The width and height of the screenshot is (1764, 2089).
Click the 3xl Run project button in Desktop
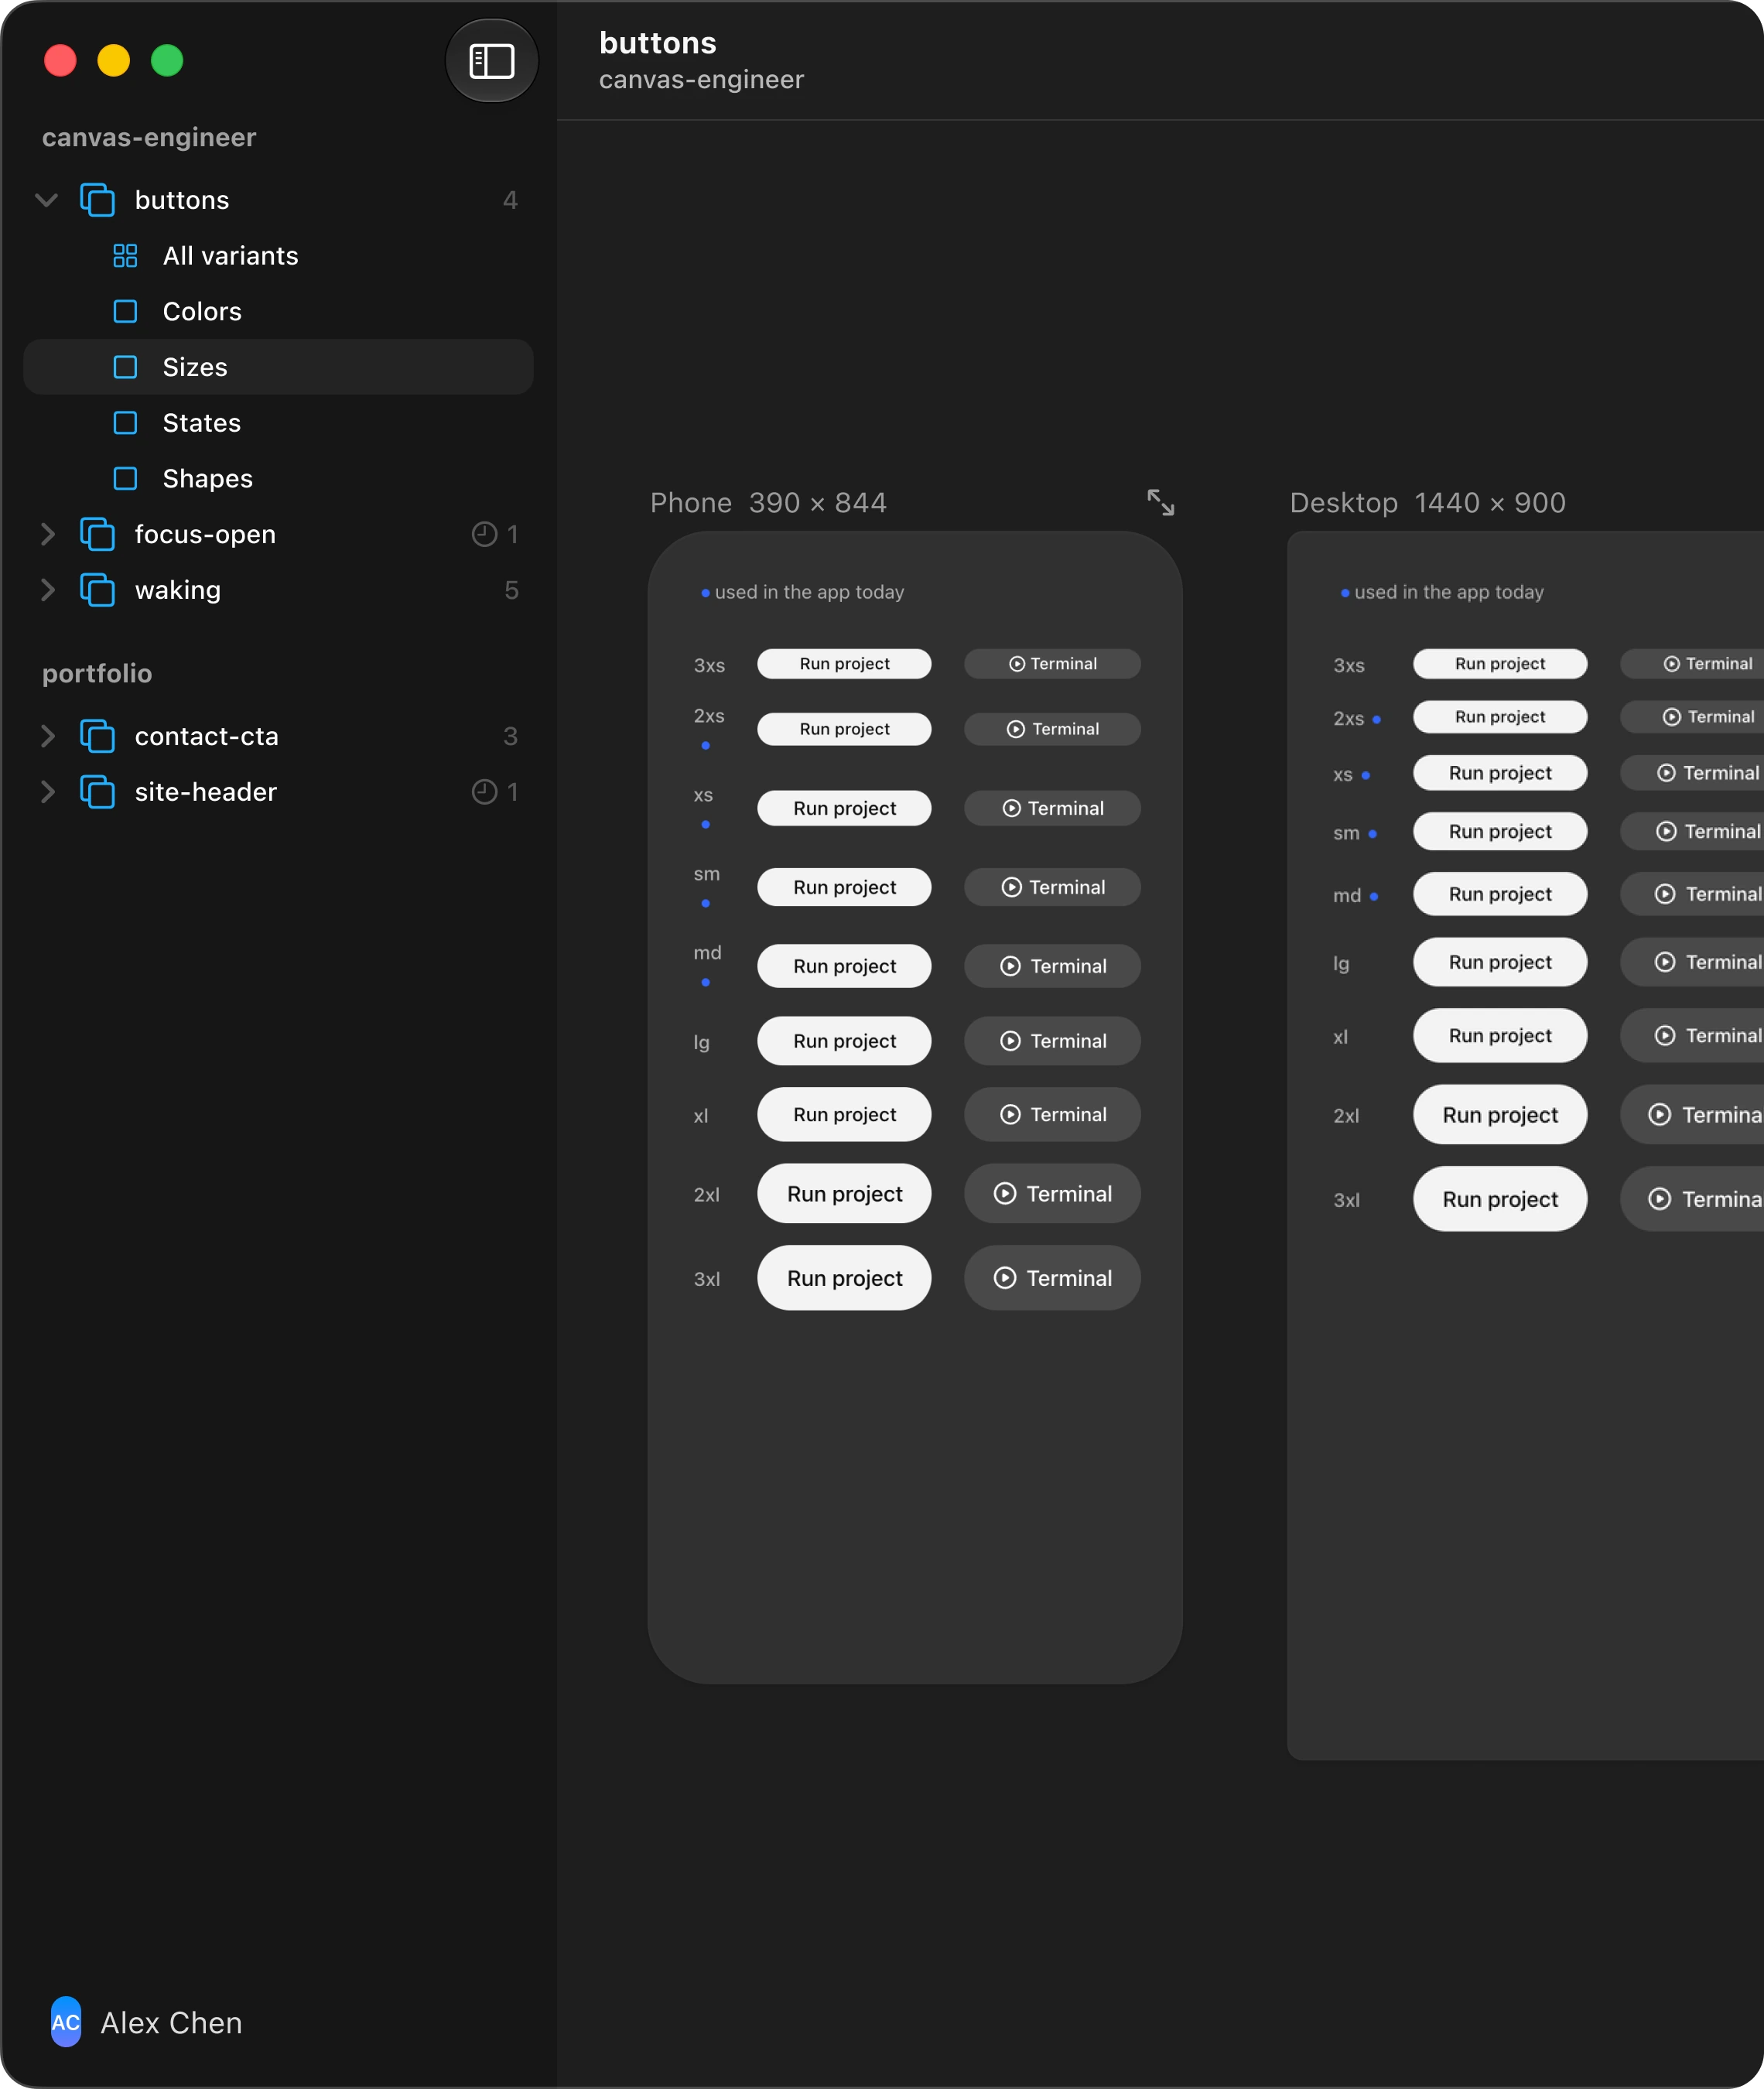coord(1500,1199)
